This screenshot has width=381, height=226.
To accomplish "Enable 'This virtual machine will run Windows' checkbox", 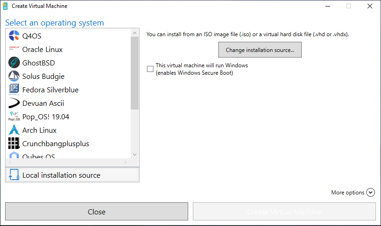I will pos(150,69).
